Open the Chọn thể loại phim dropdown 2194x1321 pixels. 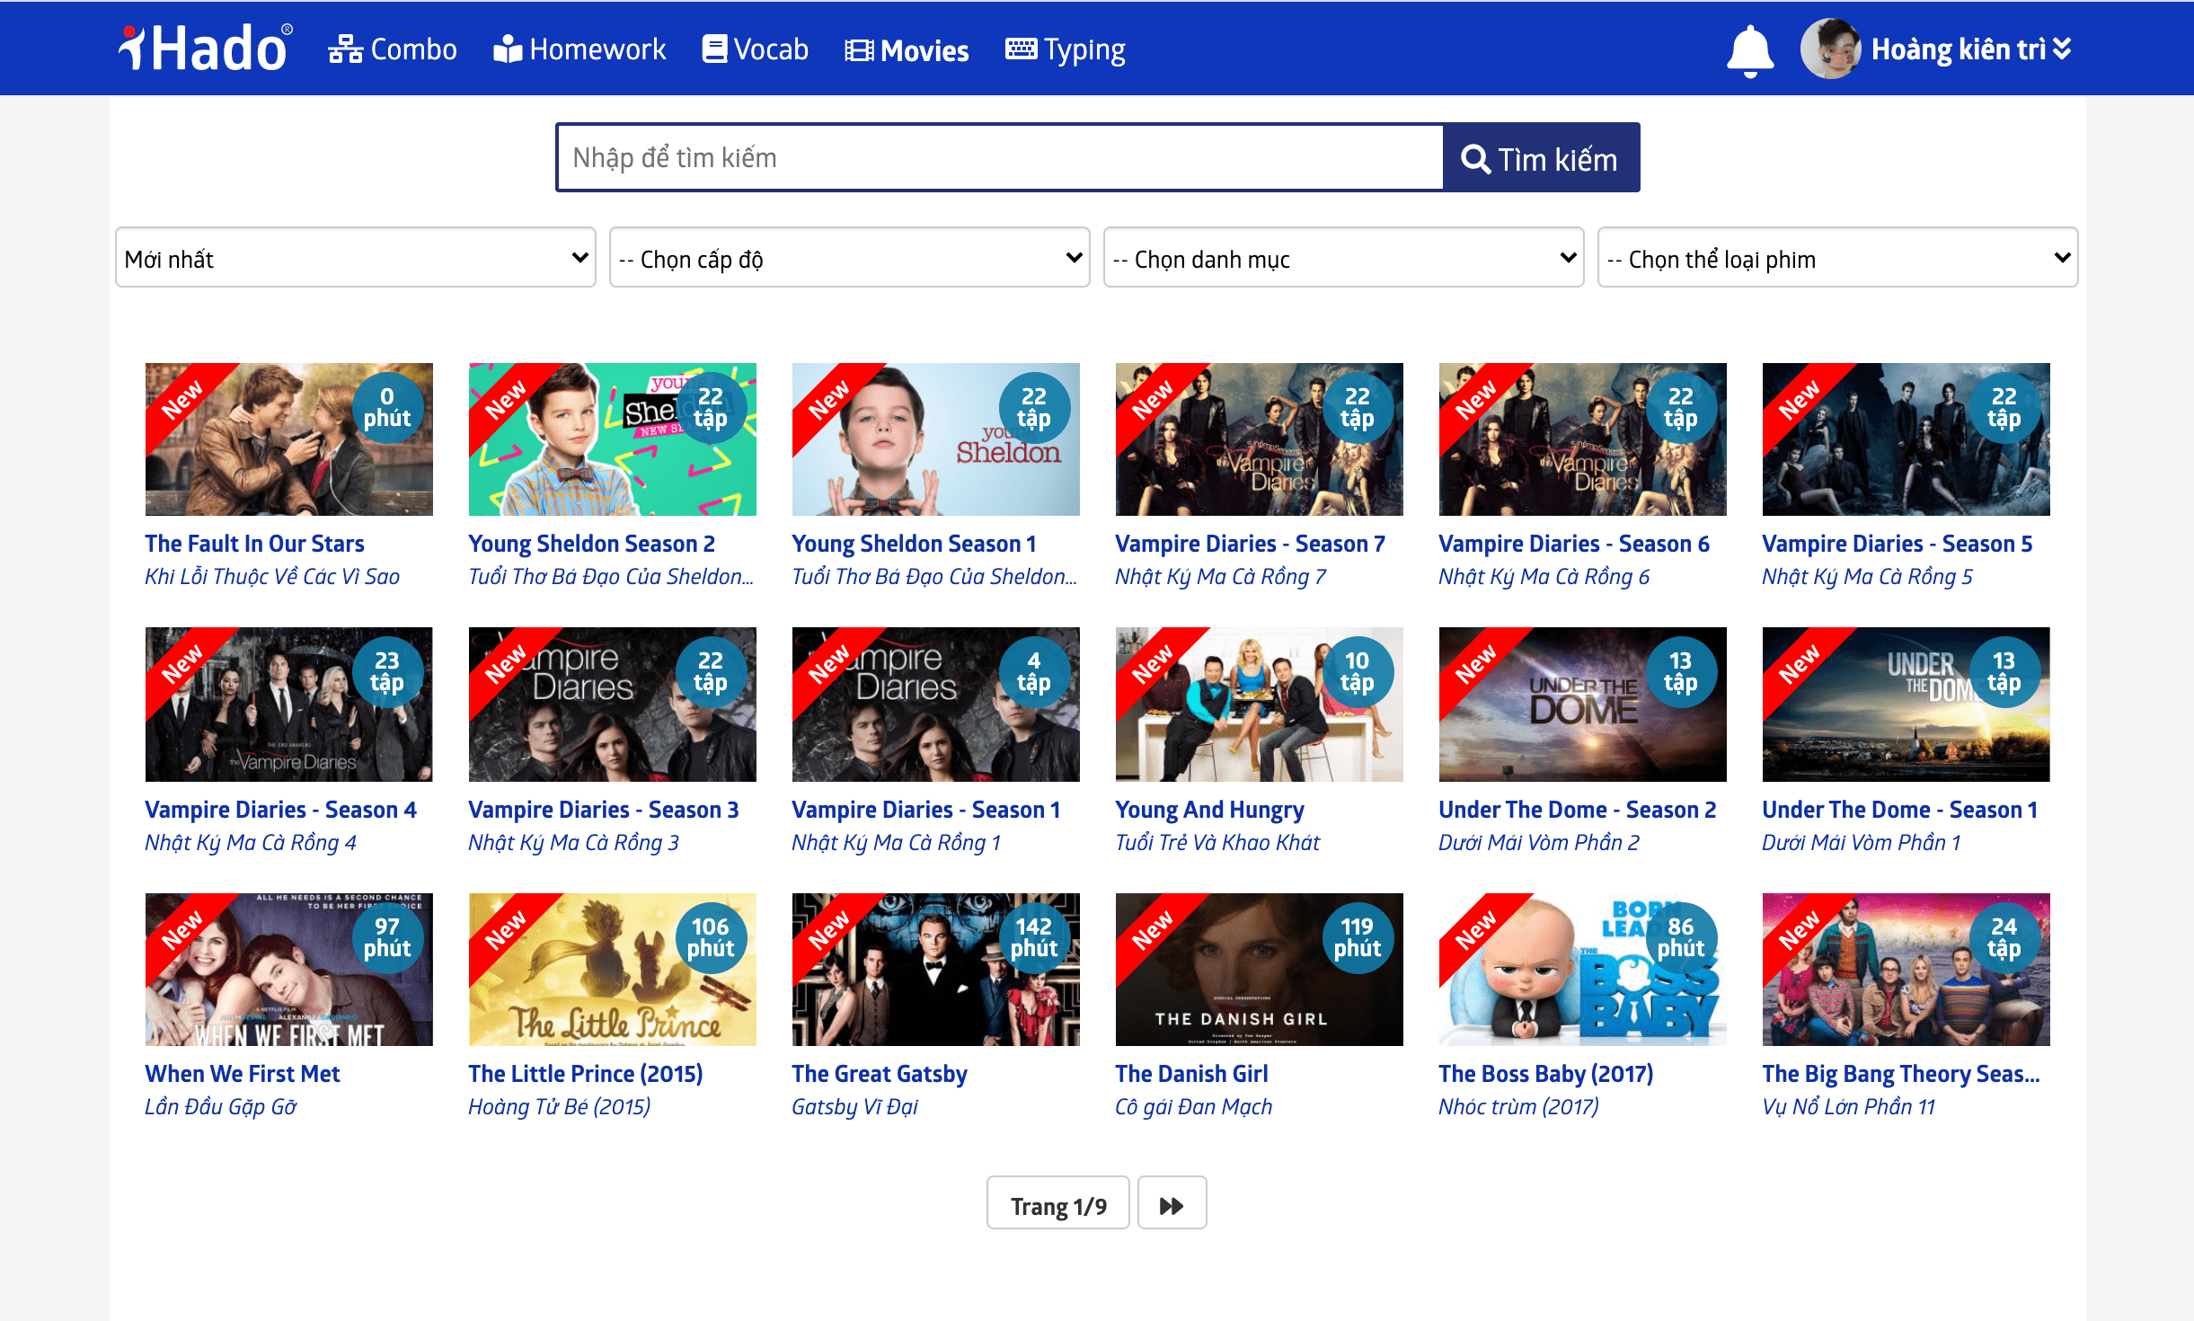point(1836,259)
